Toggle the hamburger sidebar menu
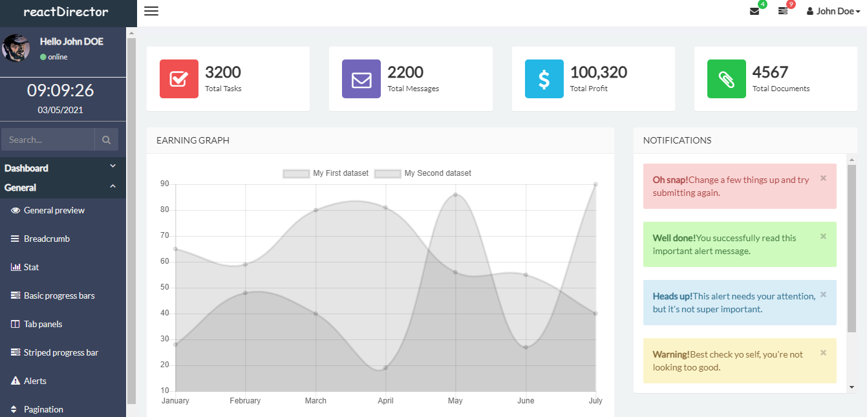867x417 pixels. pos(151,11)
